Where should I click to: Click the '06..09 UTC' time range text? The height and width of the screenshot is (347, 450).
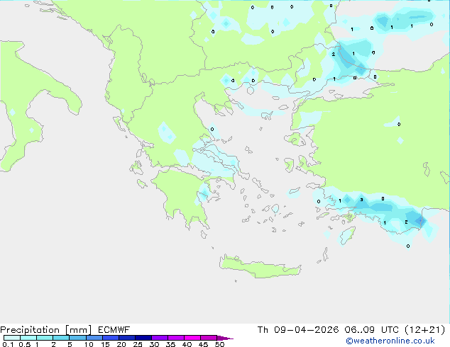point(371,330)
